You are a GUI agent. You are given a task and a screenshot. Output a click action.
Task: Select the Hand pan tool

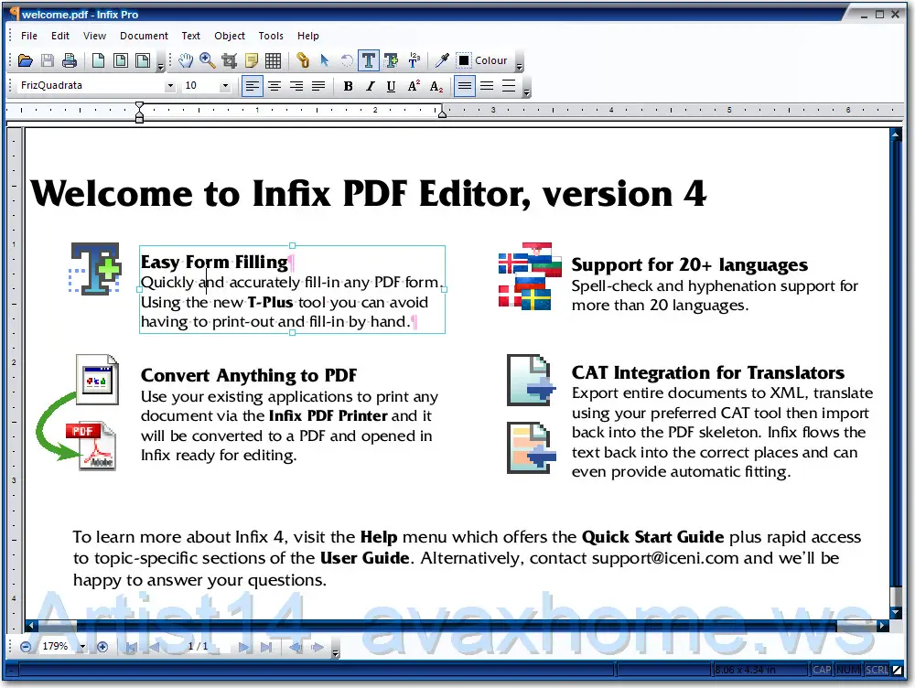pos(186,60)
